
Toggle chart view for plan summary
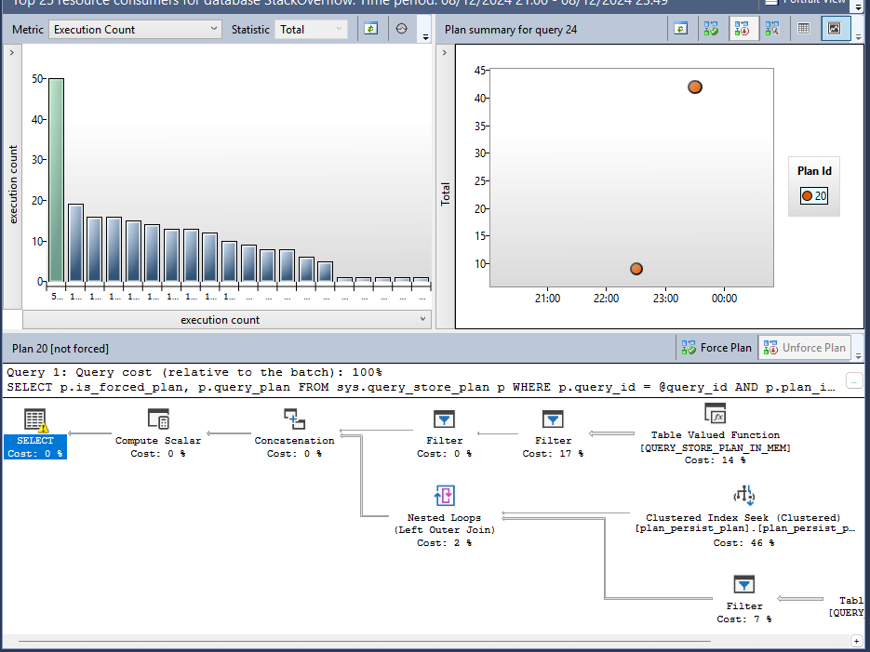click(835, 28)
